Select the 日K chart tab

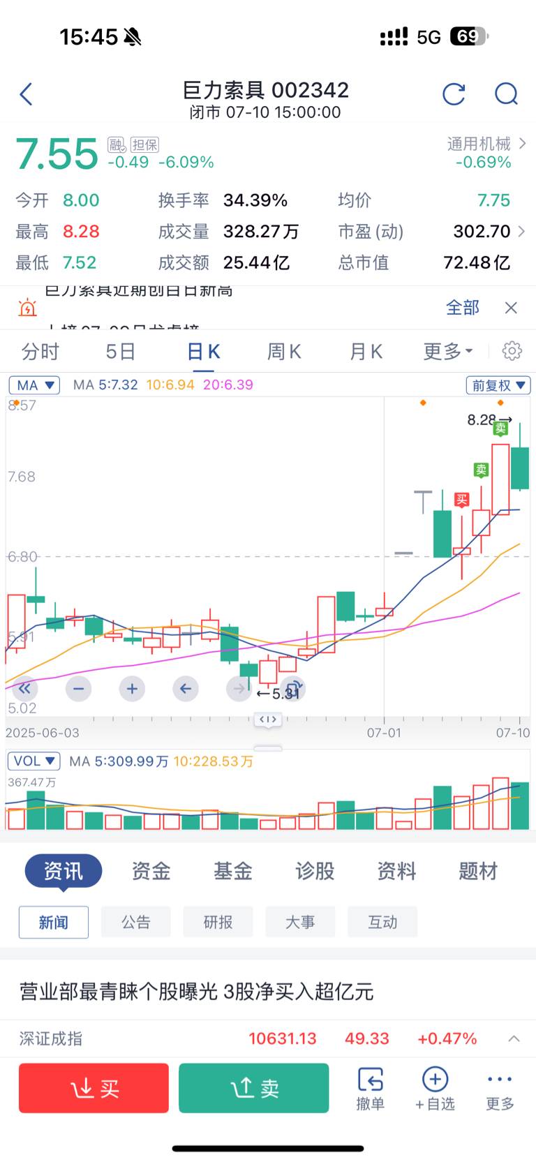pos(204,351)
